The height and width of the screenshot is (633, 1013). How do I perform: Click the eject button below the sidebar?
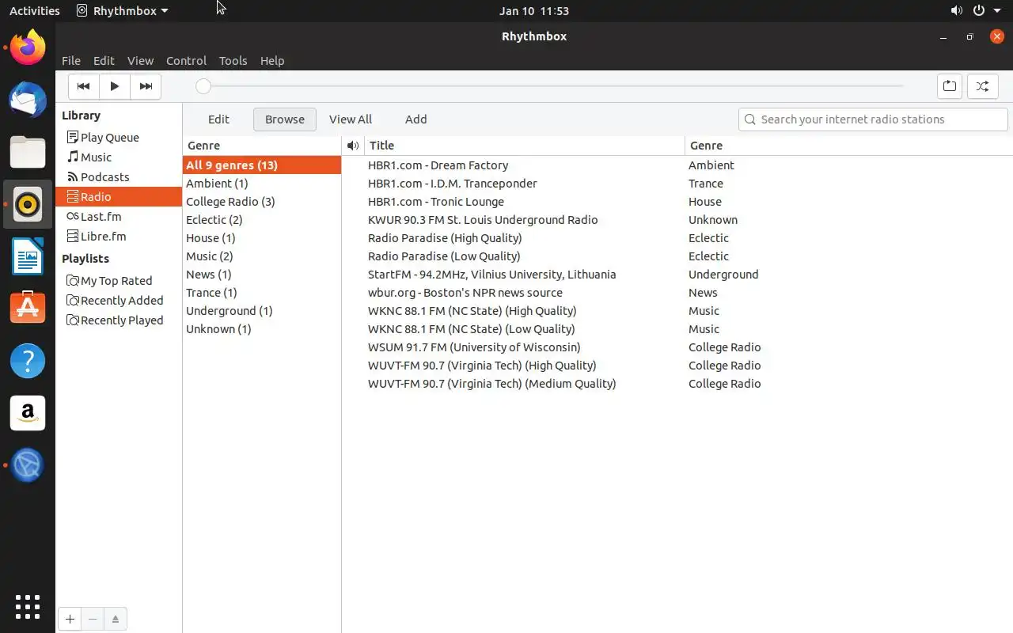(x=116, y=619)
